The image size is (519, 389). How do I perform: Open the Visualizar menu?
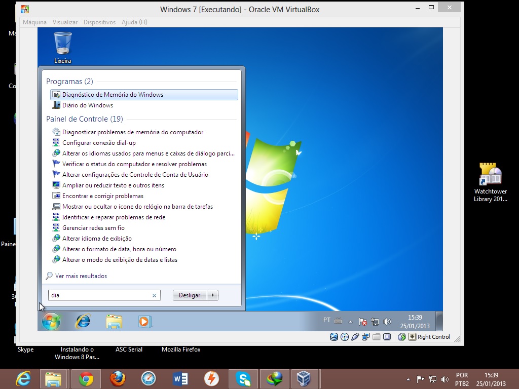(65, 22)
